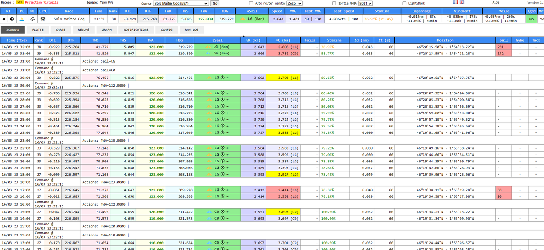
Task: Open the NOTIFICATIONS tab
Action: [136, 30]
